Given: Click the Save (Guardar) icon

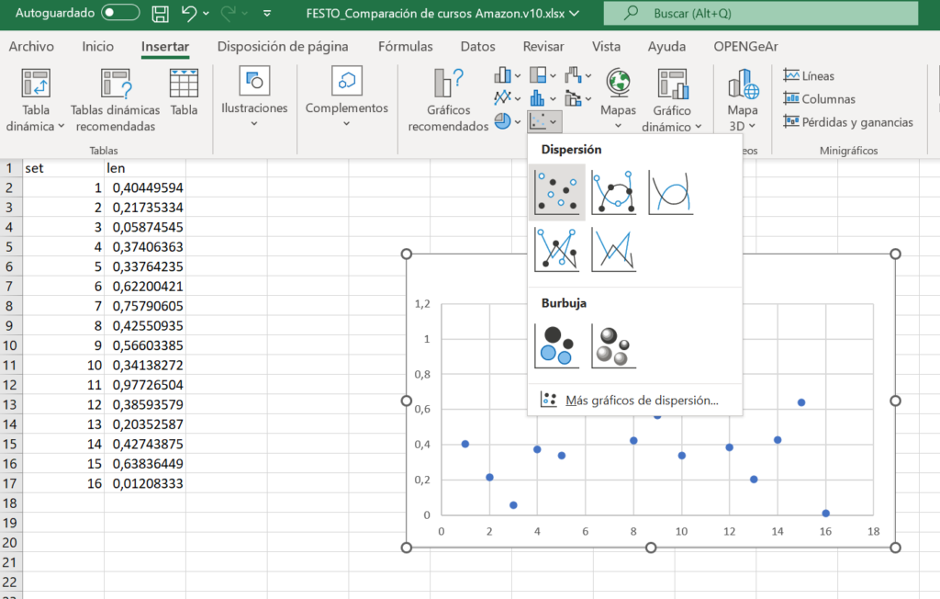Looking at the screenshot, I should pyautogui.click(x=160, y=13).
